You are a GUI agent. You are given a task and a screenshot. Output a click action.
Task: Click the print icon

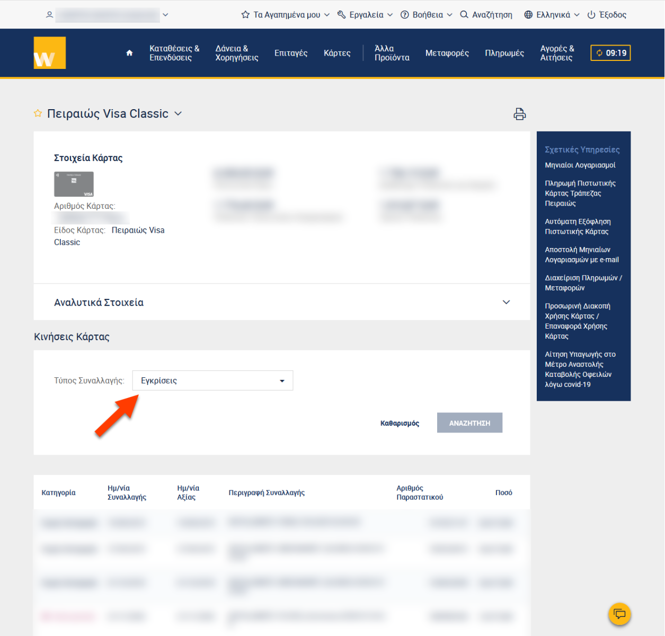520,114
